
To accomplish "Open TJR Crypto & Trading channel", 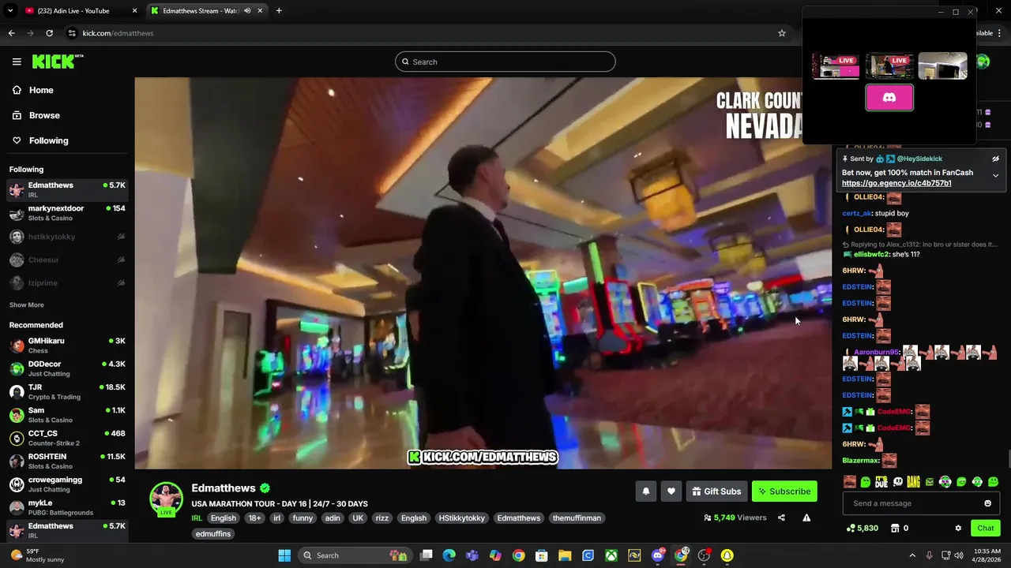I will coord(67,392).
